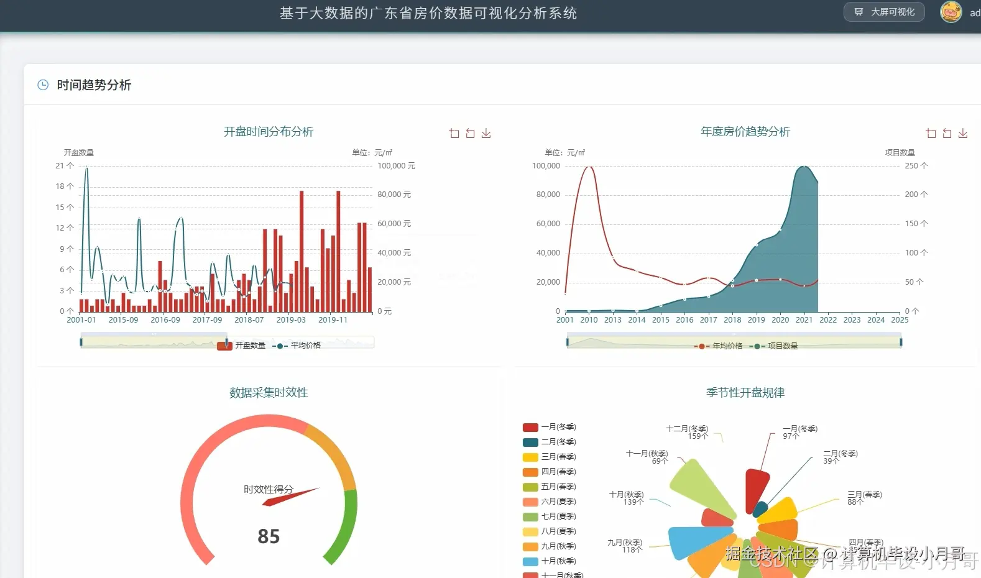981x578 pixels.
Task: Click right zoom handle under 开盘时间分布分析 chart
Action: click(227, 341)
